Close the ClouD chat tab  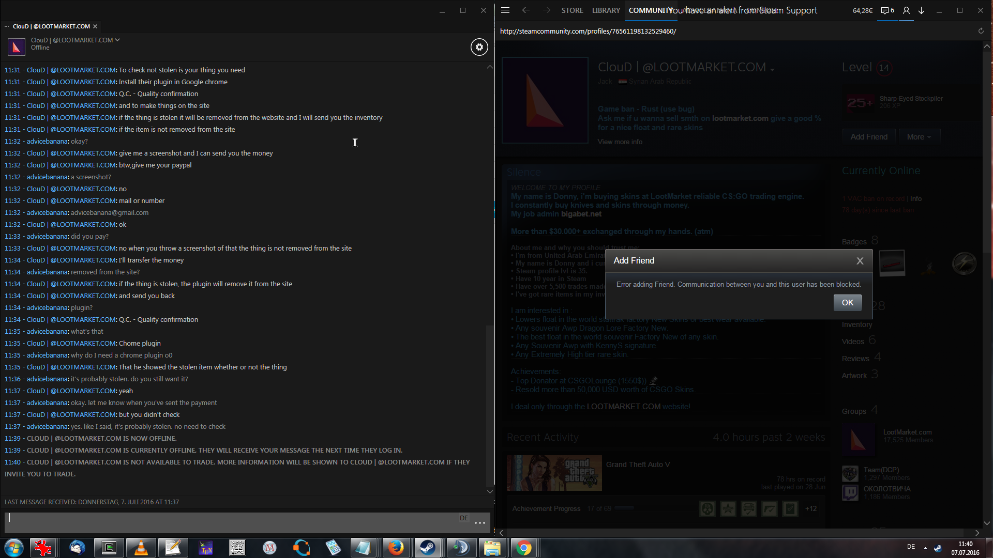[x=95, y=26]
